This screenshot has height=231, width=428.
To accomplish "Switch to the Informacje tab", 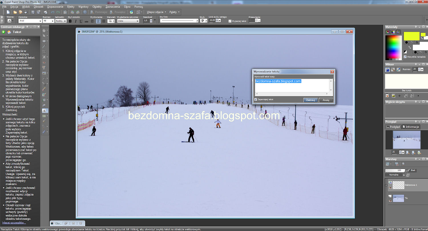I will click(411, 127).
